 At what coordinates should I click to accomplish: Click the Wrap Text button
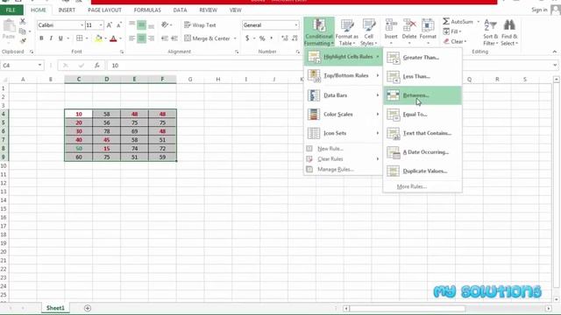[x=200, y=25]
